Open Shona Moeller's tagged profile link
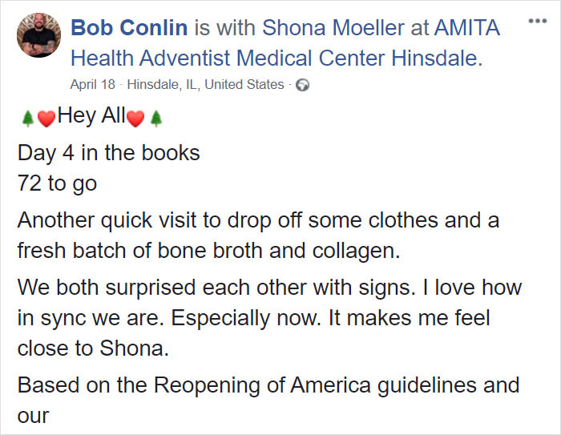The width and height of the screenshot is (561, 435). (333, 28)
